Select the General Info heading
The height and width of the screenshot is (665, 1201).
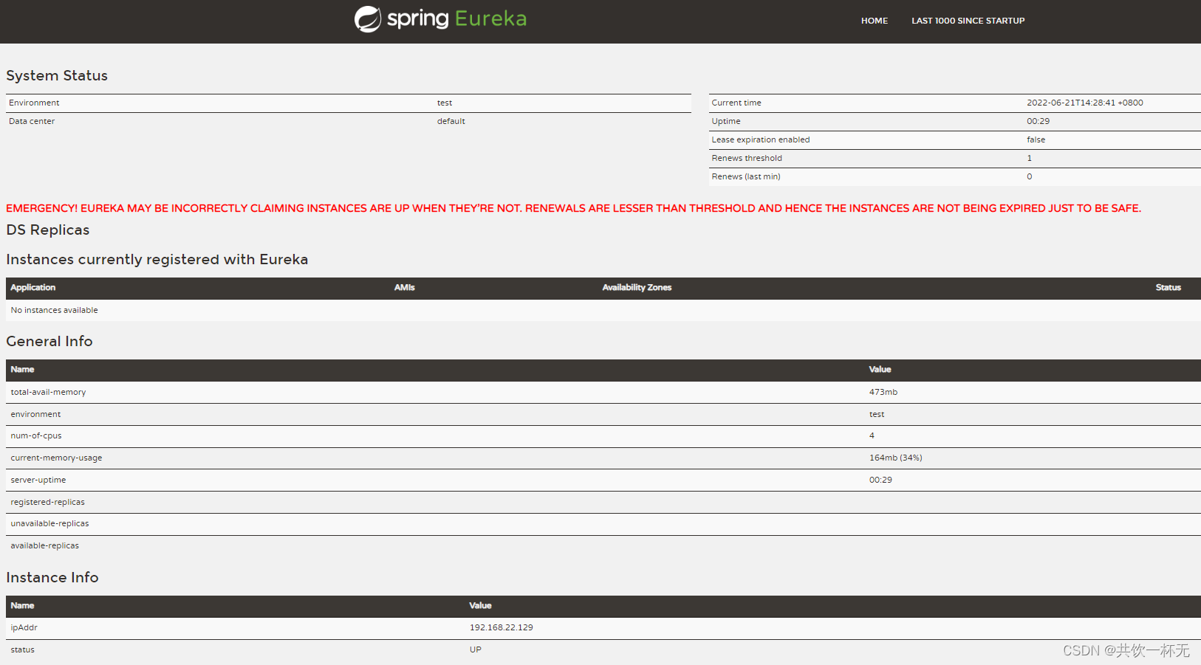click(49, 341)
